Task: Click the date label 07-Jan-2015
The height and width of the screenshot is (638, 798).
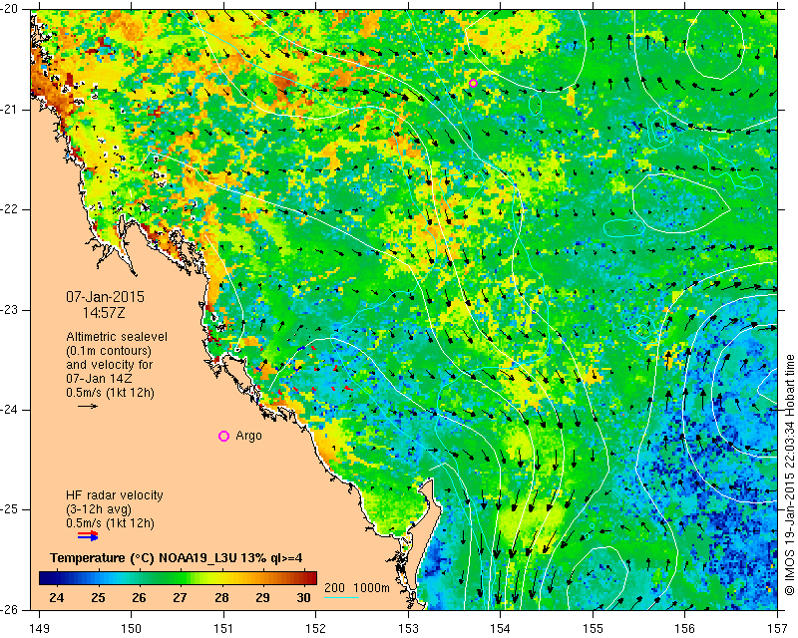Action: 106,297
